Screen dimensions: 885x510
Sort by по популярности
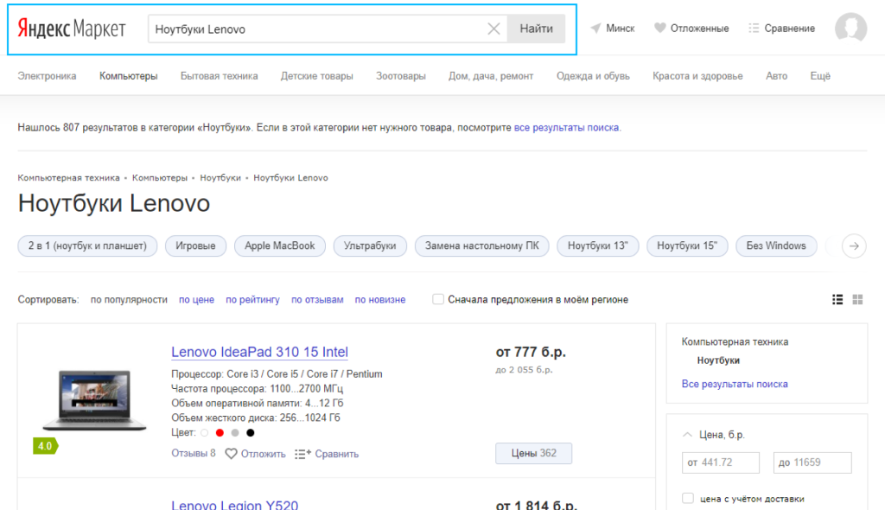[129, 300]
